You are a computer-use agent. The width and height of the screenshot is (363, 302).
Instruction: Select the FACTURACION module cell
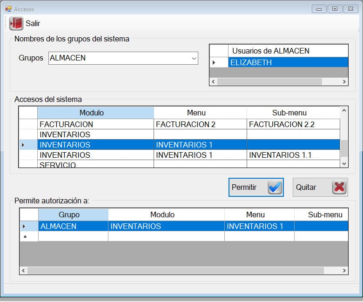click(95, 124)
